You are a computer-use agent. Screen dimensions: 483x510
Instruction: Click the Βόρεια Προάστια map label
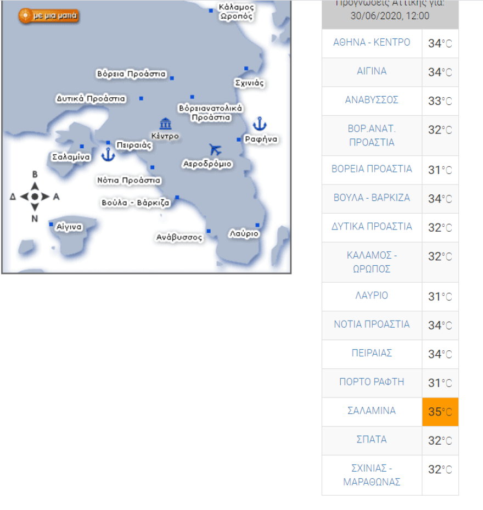pyautogui.click(x=131, y=74)
